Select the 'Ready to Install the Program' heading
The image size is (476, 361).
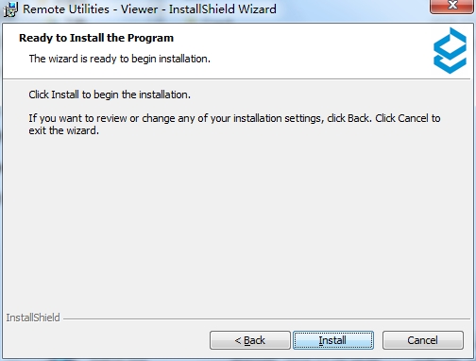click(96, 38)
